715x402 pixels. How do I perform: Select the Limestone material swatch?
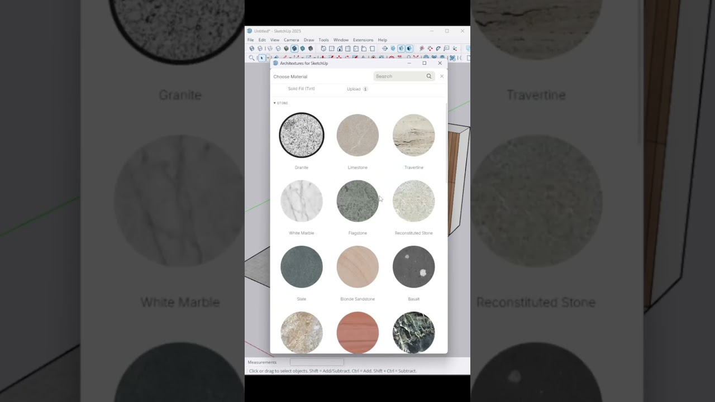pyautogui.click(x=357, y=135)
